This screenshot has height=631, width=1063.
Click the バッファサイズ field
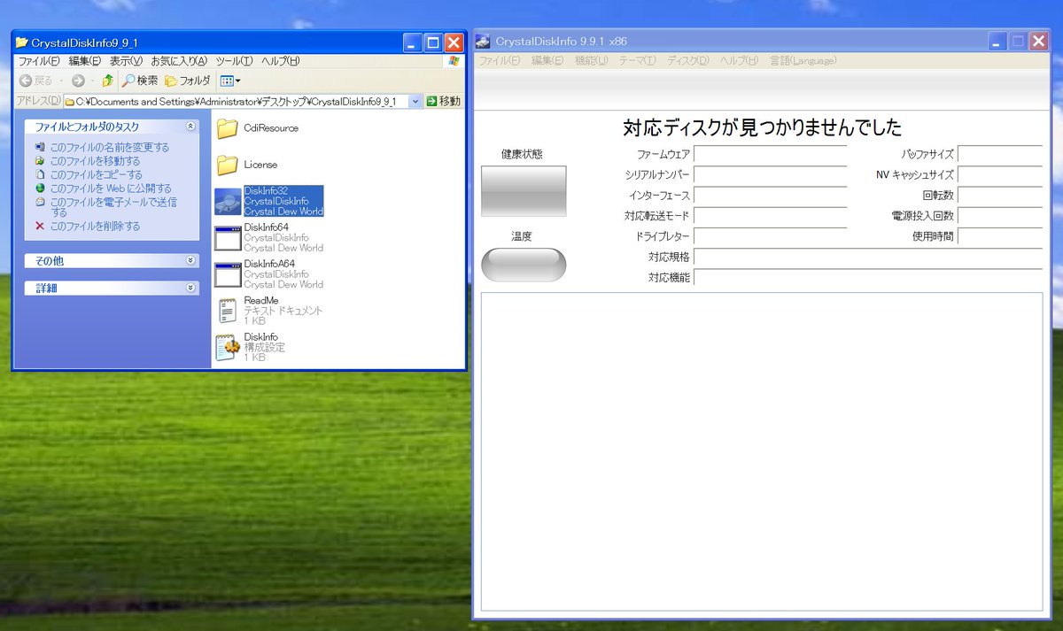(x=1000, y=154)
